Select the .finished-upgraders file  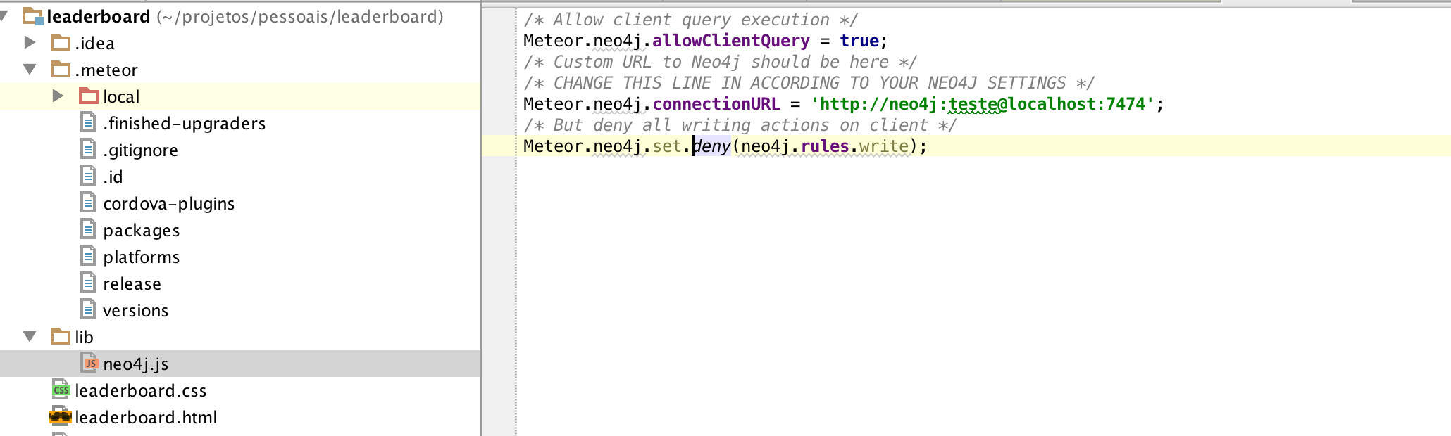click(x=184, y=124)
